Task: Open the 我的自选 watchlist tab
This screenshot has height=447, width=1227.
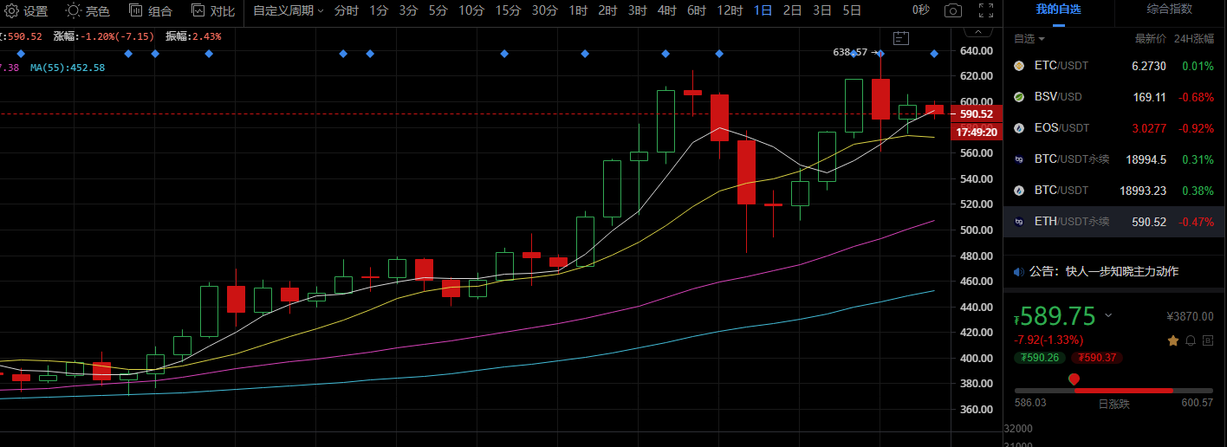Action: [1059, 9]
